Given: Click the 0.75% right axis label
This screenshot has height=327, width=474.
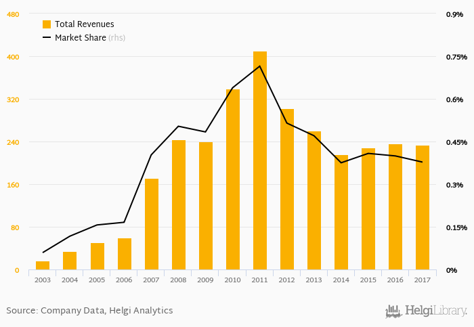Looking at the screenshot, I should point(454,57).
